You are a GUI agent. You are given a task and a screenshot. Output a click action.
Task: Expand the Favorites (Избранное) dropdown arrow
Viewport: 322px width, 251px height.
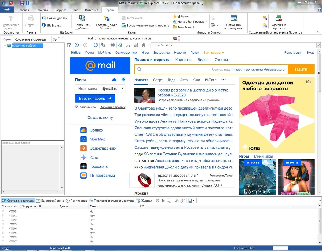tap(195, 16)
